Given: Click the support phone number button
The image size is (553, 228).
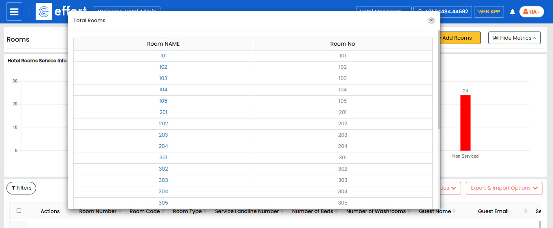Looking at the screenshot, I should click(443, 12).
